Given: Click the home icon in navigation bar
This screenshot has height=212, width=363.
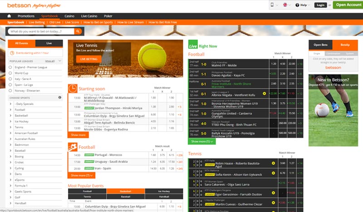Looking at the screenshot, I should [x=10, y=16].
